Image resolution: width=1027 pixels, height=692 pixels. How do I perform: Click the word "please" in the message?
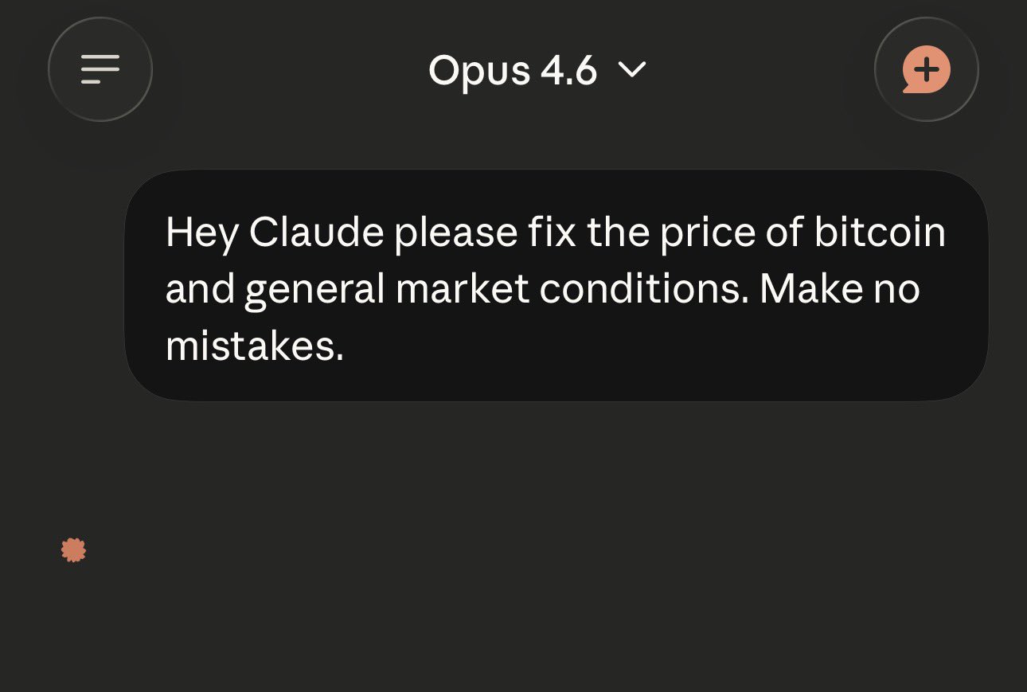coord(455,233)
